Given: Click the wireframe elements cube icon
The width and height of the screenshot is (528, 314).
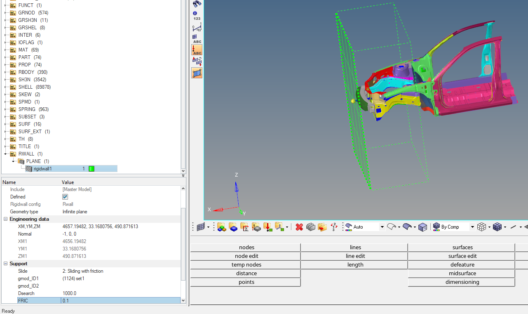Looking at the screenshot, I should [481, 227].
